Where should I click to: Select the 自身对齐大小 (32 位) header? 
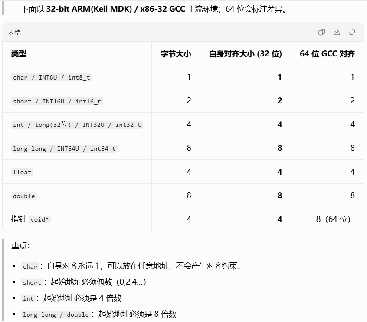[x=245, y=54]
